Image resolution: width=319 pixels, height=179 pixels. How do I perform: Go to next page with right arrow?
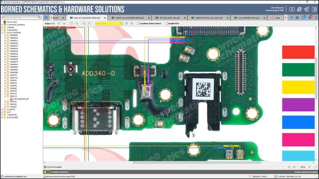pyautogui.click(x=64, y=23)
